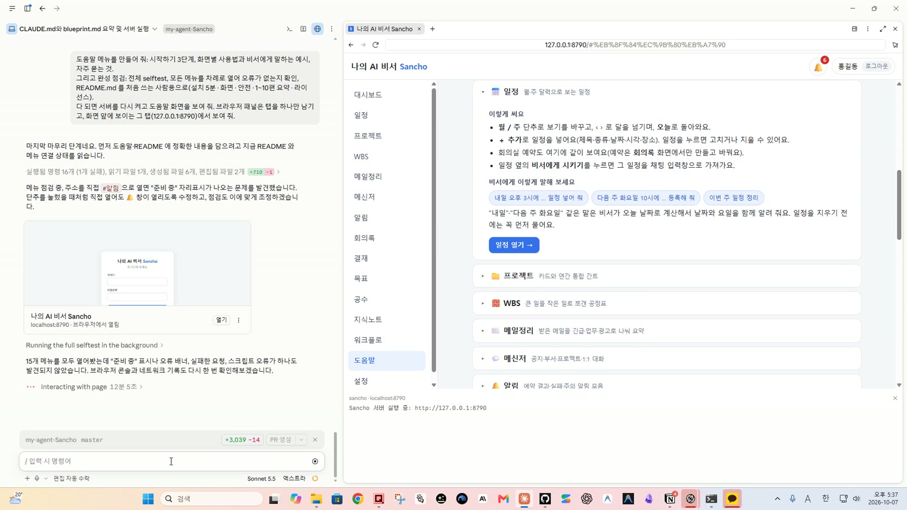Click the browser address bar URL
907x510 pixels.
tap(635, 45)
